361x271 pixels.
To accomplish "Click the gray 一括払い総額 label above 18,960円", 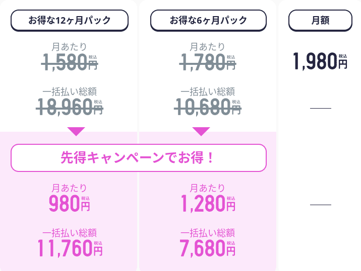I will pos(70,92).
